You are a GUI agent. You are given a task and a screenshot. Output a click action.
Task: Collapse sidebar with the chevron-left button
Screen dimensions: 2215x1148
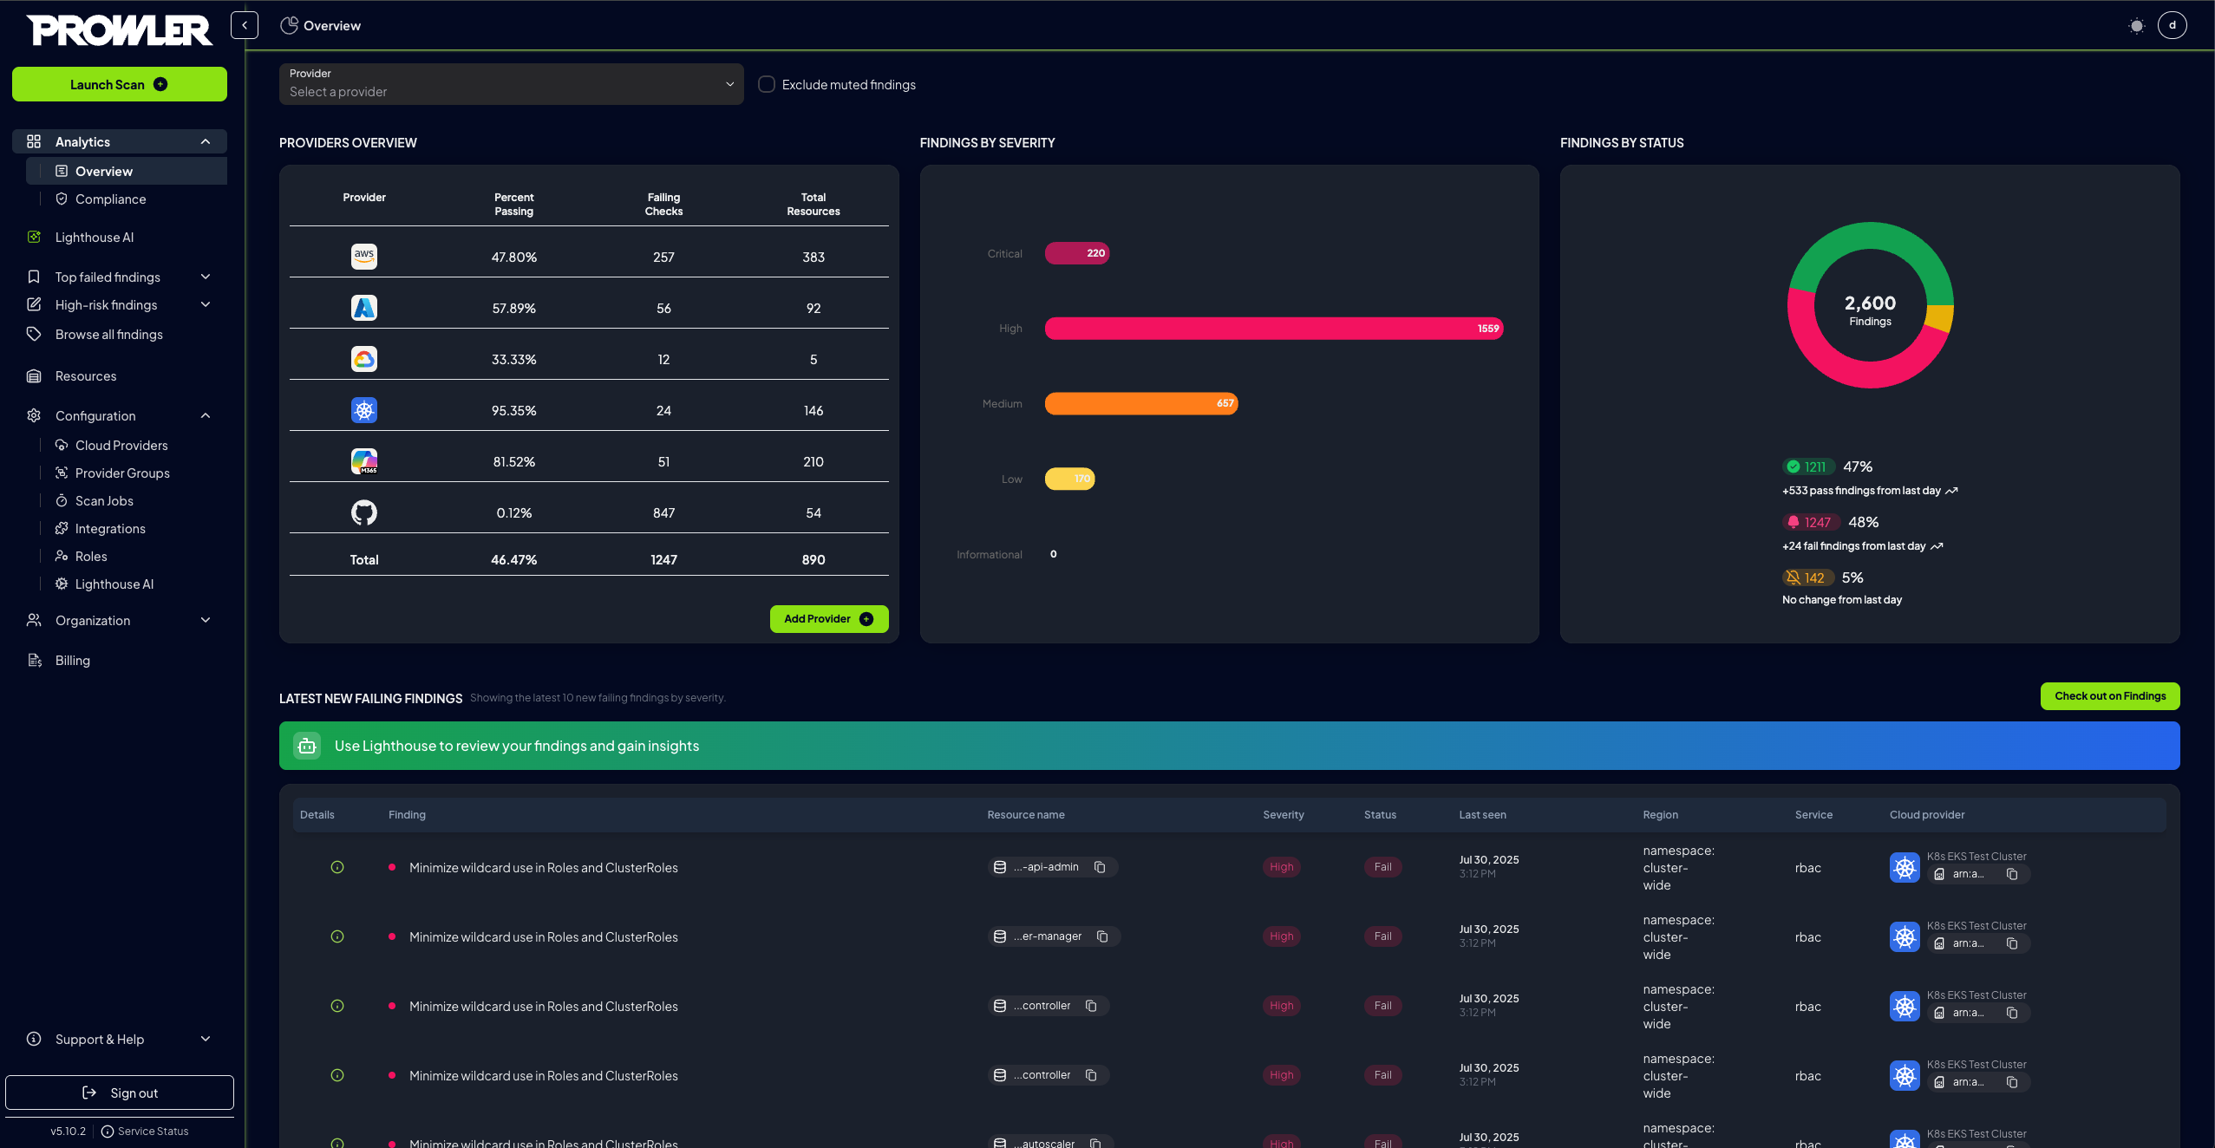tap(245, 25)
